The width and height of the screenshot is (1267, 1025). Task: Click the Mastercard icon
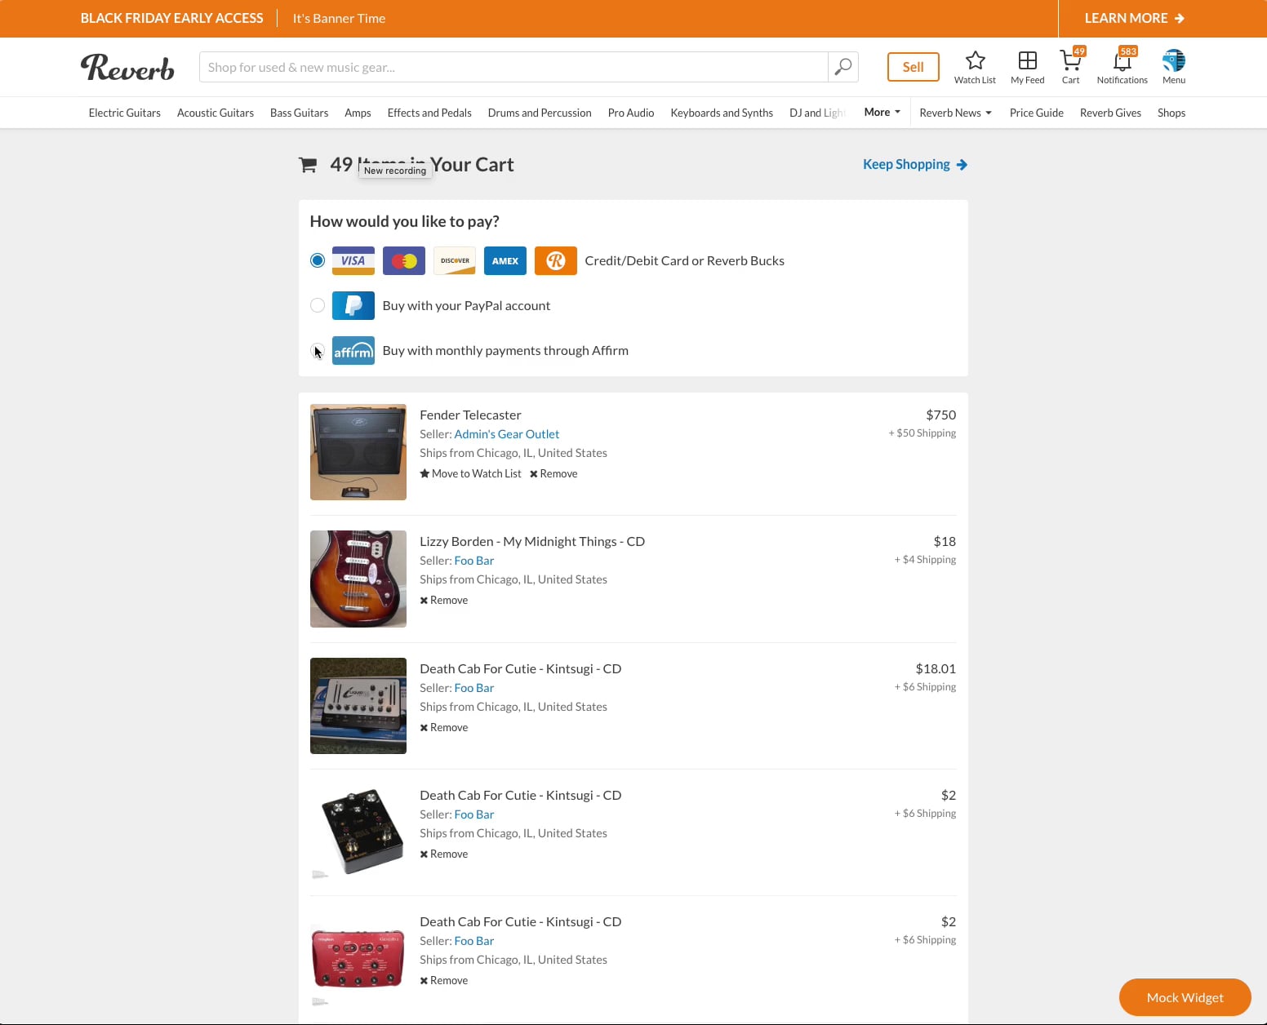coord(404,261)
